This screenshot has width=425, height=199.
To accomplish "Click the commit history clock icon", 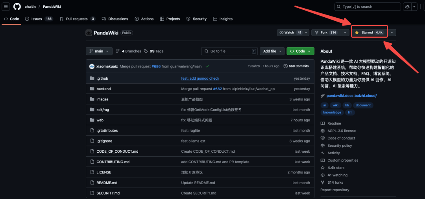I will [285, 66].
